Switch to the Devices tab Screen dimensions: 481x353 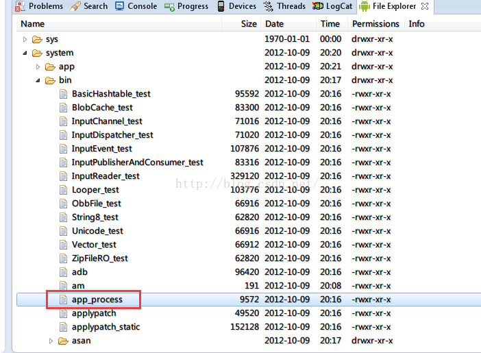pos(236,6)
